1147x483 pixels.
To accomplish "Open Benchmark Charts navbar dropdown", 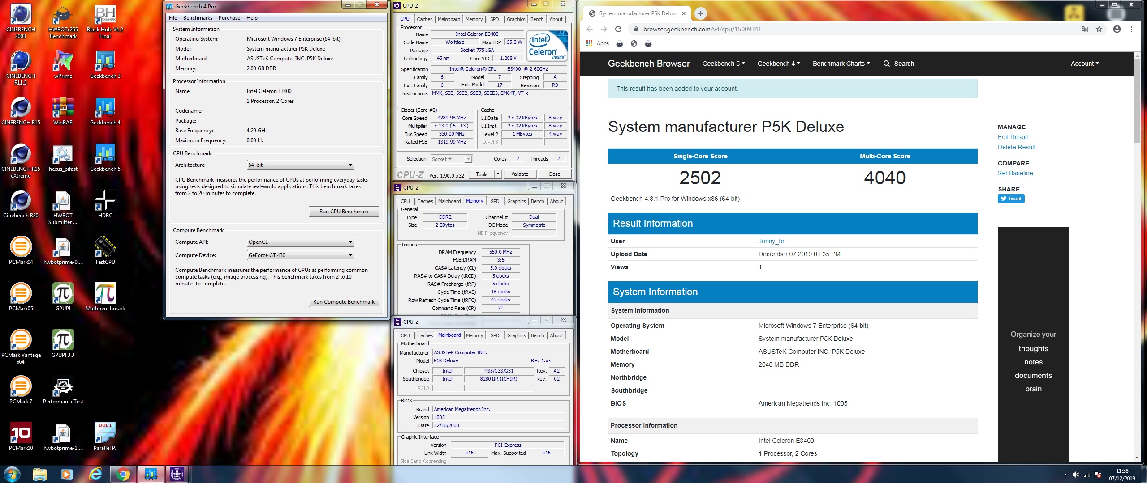I will click(x=841, y=64).
